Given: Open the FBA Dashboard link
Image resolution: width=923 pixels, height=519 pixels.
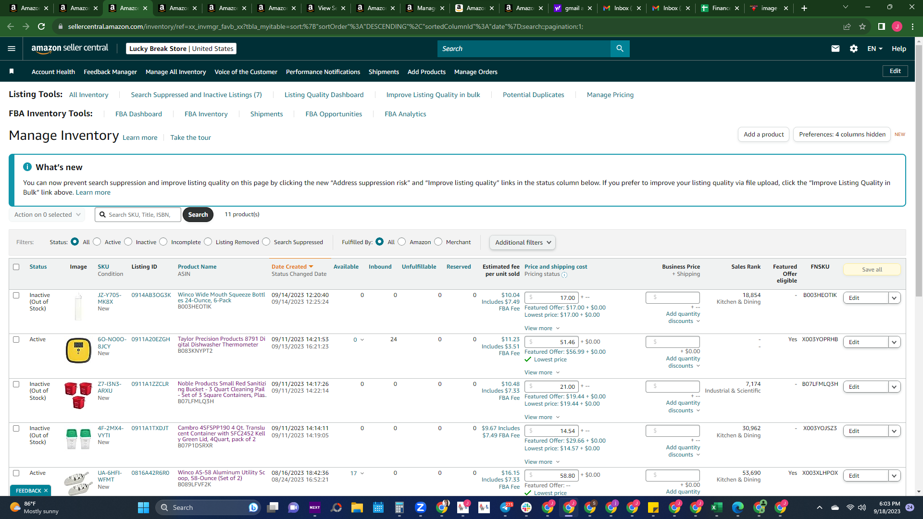Looking at the screenshot, I should coord(138,114).
